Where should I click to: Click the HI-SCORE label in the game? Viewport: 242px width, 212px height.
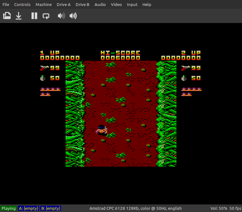coord(120,53)
